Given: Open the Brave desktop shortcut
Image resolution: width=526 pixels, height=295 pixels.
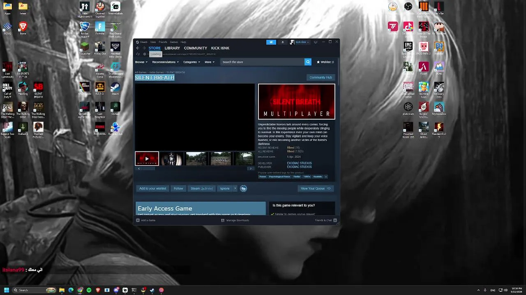Looking at the screenshot, I should (23, 29).
